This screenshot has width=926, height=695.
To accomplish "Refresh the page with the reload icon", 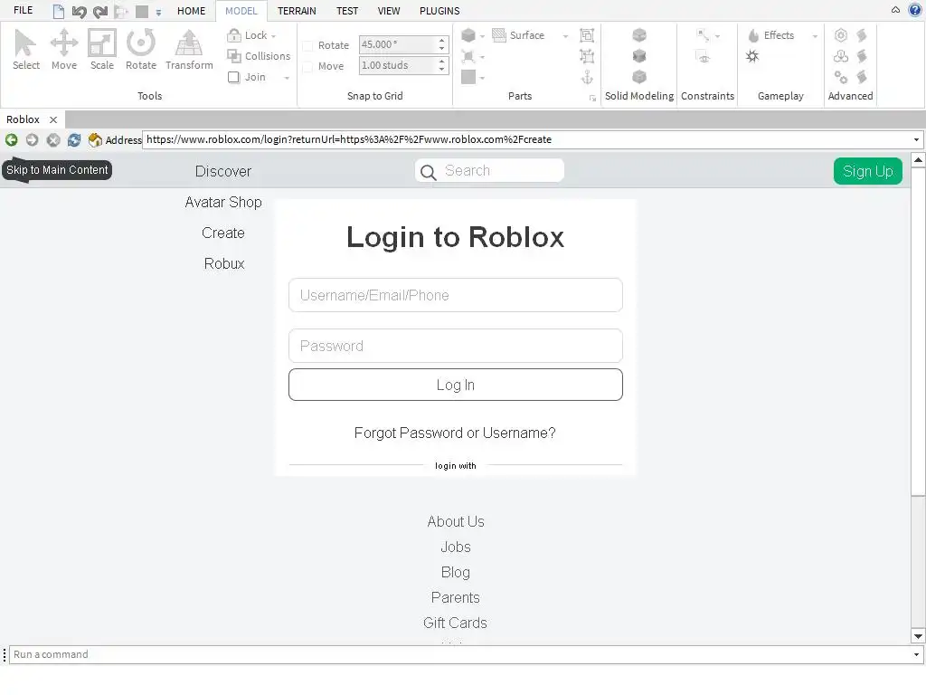I will pos(74,140).
